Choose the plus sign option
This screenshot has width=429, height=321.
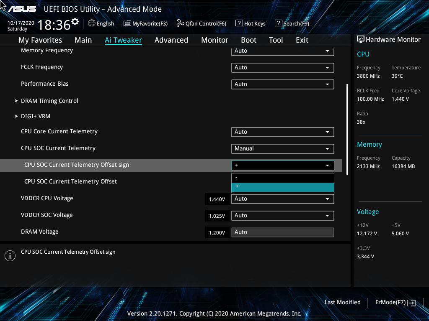pos(283,187)
